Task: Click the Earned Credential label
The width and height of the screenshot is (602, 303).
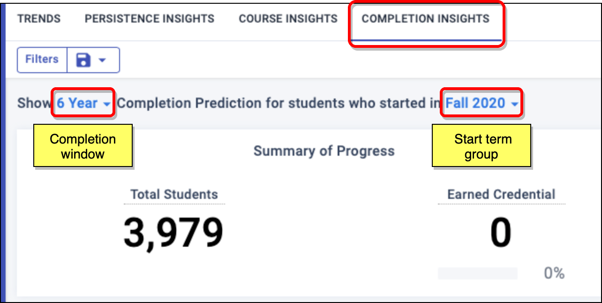Action: coord(501,195)
